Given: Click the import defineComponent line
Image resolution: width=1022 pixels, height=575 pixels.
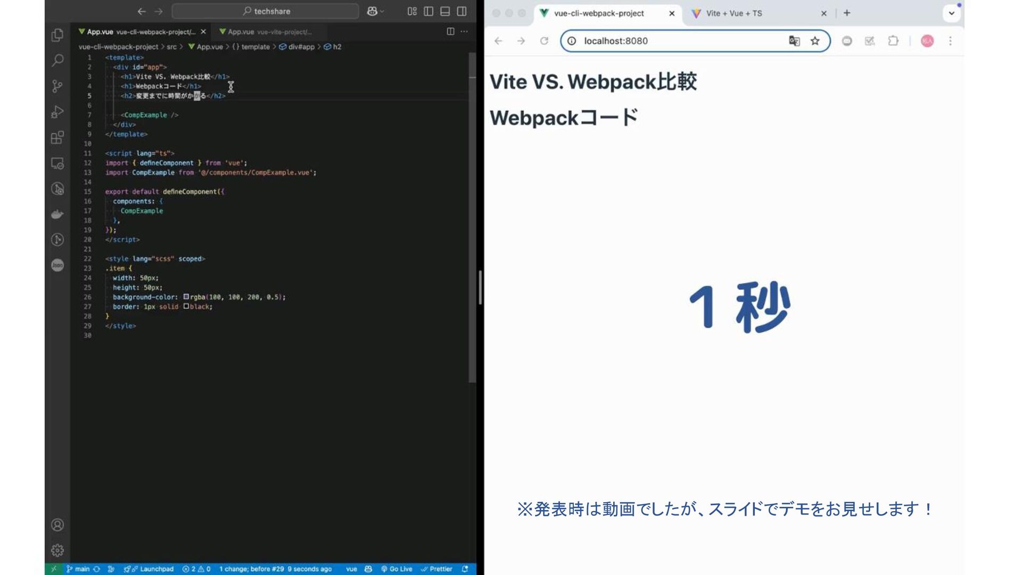Looking at the screenshot, I should (x=176, y=163).
